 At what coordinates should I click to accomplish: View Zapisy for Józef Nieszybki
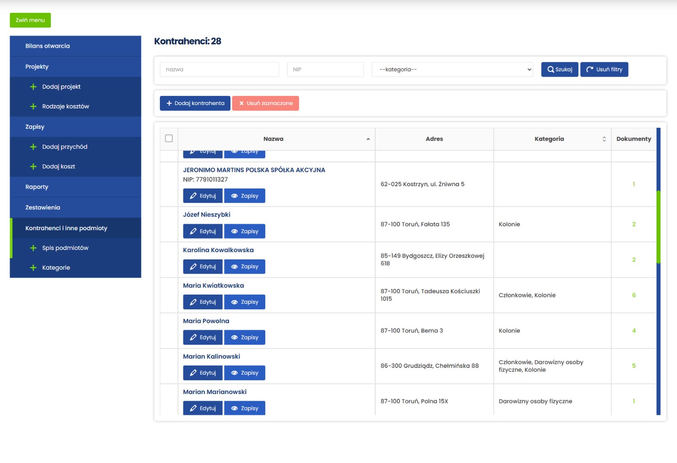pos(245,231)
